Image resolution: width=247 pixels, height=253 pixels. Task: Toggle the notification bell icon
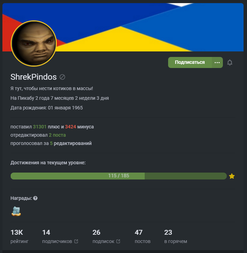[x=230, y=62]
